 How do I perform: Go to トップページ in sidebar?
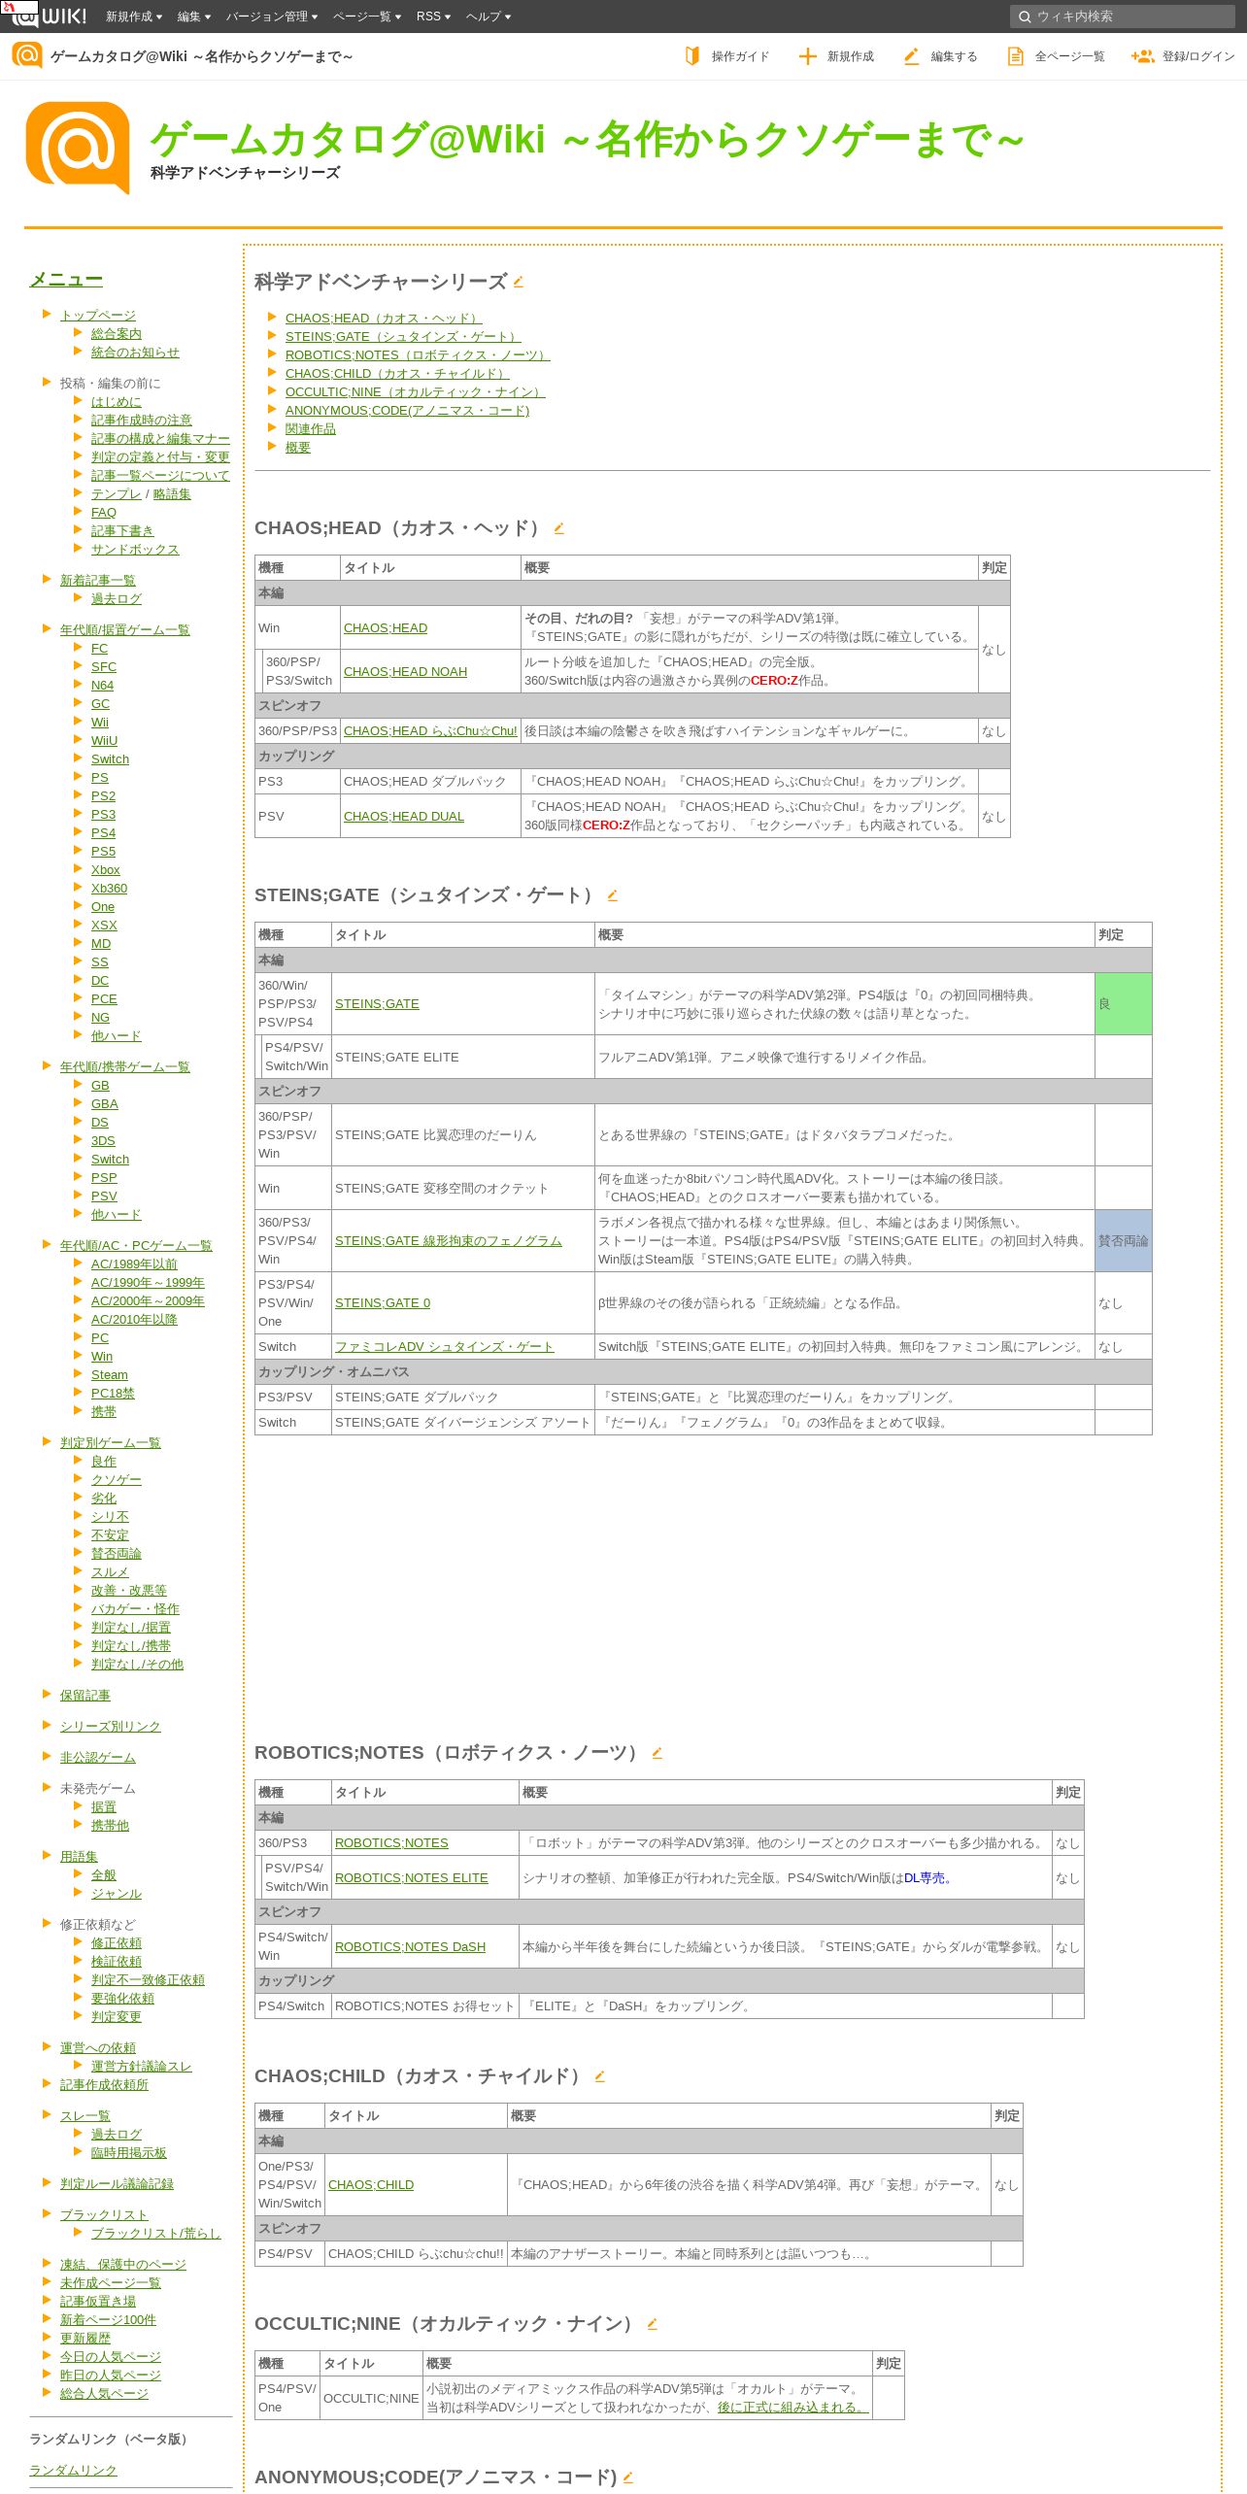[x=98, y=316]
